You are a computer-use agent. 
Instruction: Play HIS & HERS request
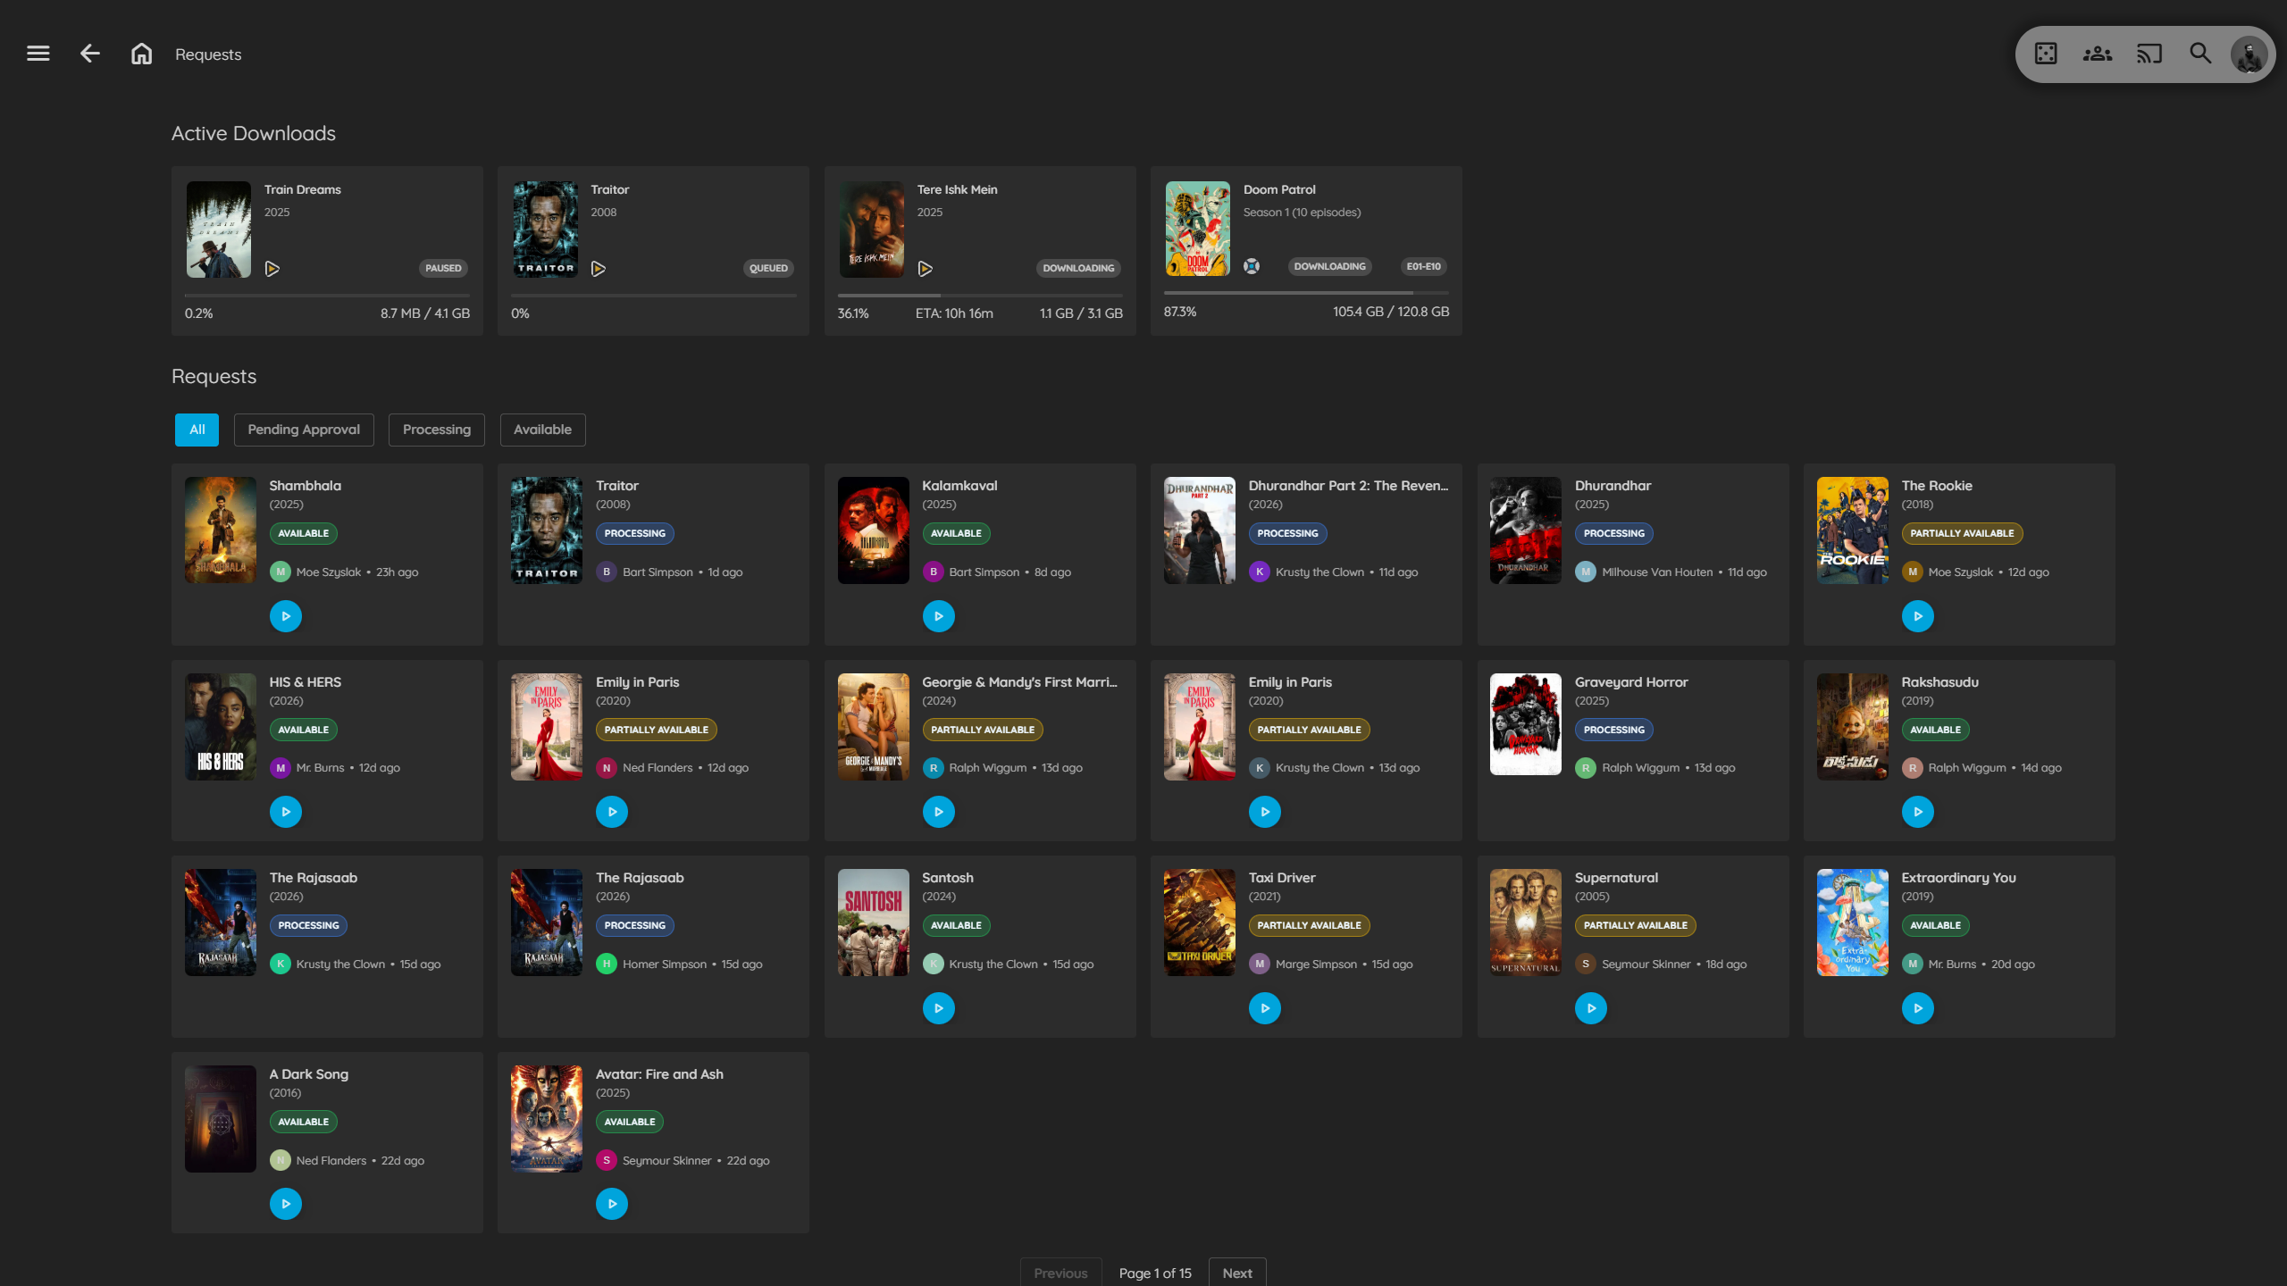coord(286,812)
